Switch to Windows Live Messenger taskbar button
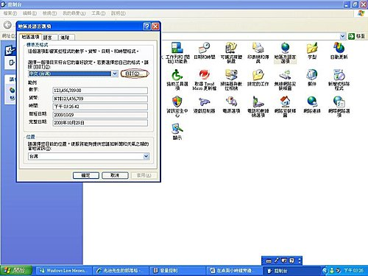The image size is (368, 276). (64, 271)
